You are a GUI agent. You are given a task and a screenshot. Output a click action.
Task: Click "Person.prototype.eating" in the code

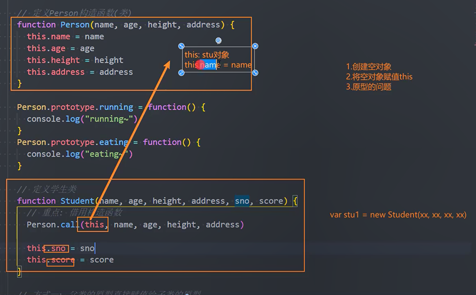72,142
